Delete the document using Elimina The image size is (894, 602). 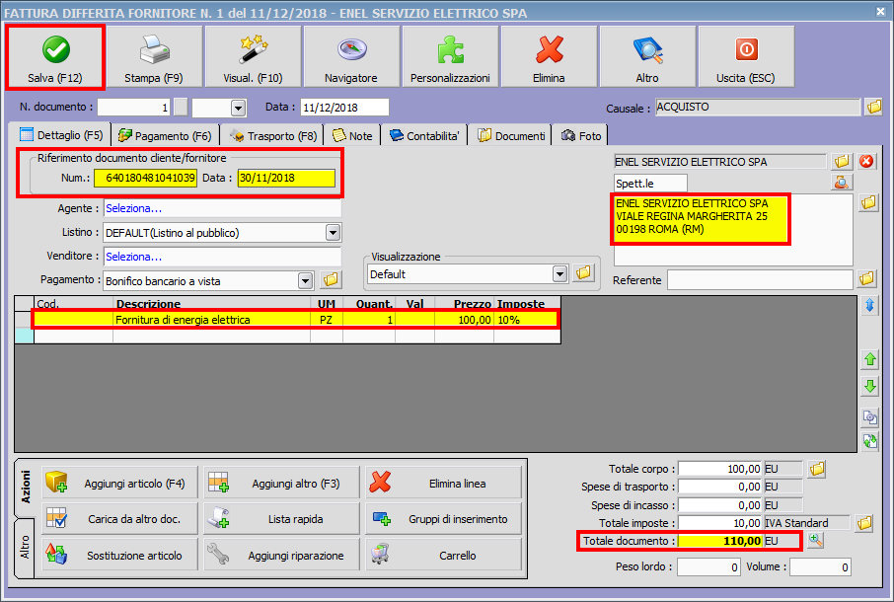[x=549, y=57]
